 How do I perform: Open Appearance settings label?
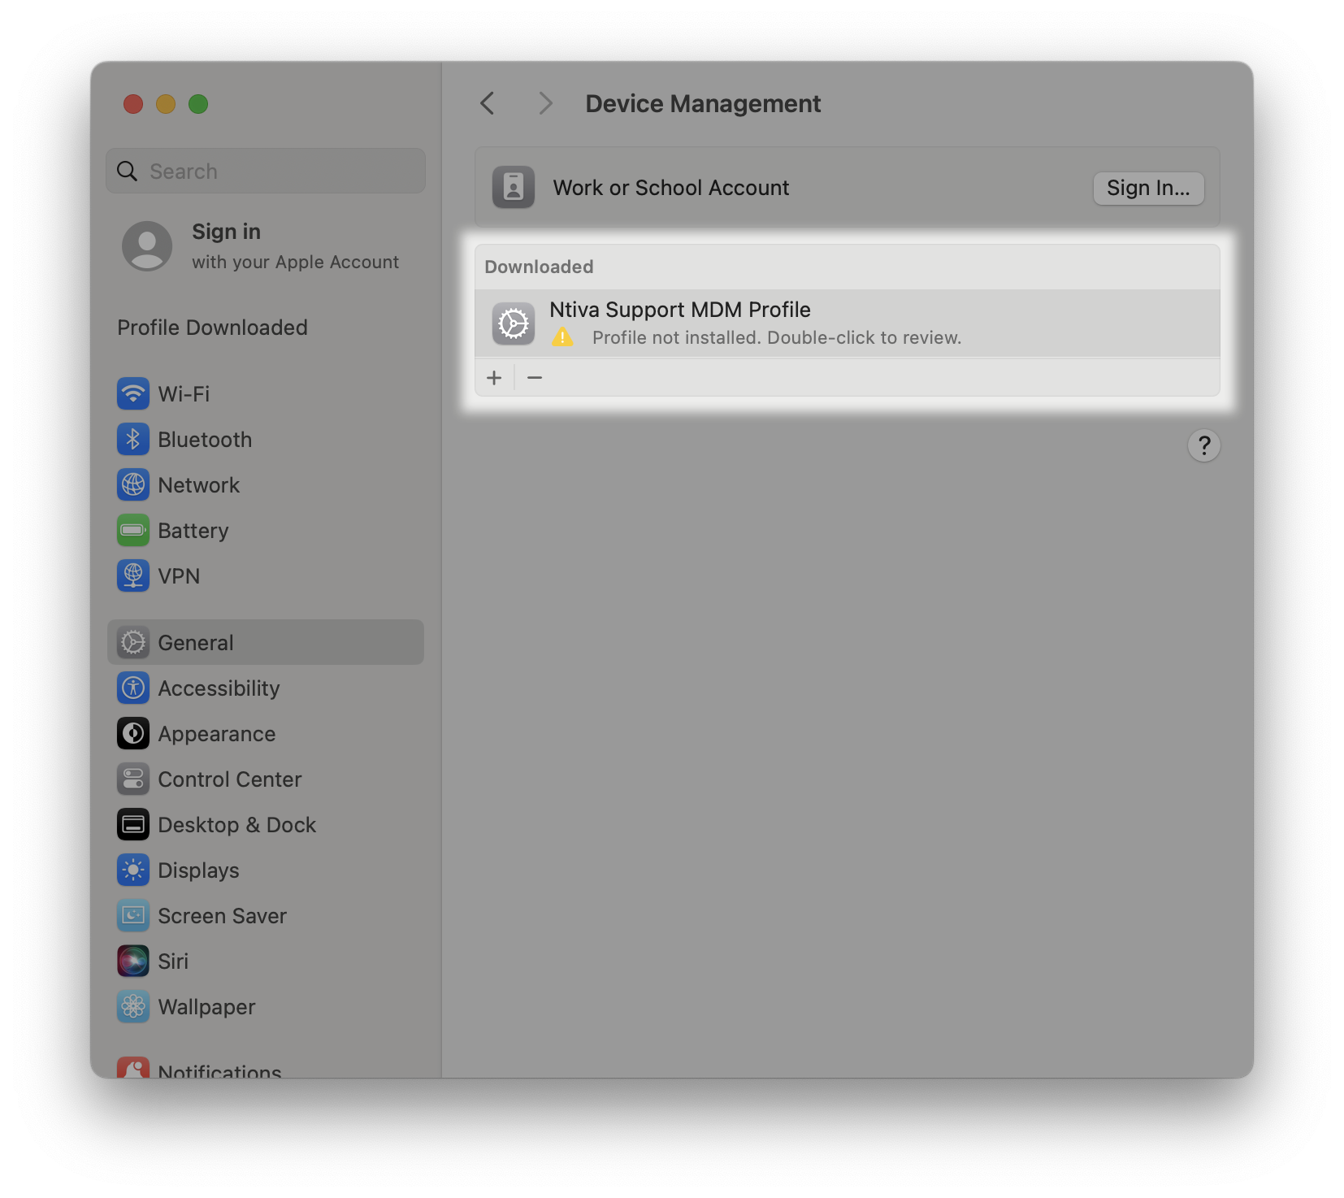(x=217, y=734)
